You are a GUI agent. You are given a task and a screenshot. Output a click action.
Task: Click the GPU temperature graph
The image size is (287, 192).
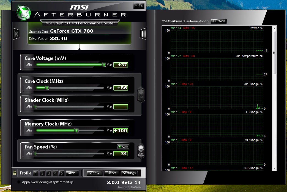[x=217, y=70]
